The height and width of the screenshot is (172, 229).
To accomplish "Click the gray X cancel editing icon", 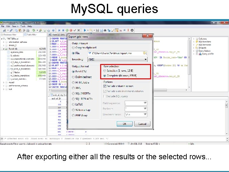I will click(x=79, y=30).
